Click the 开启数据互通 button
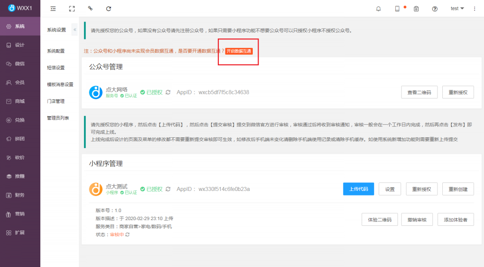This screenshot has width=484, height=267. point(239,51)
